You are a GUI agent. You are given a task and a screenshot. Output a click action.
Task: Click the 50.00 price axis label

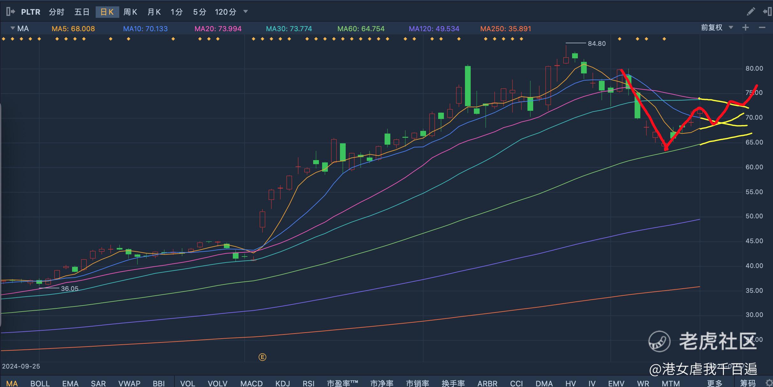point(754,216)
